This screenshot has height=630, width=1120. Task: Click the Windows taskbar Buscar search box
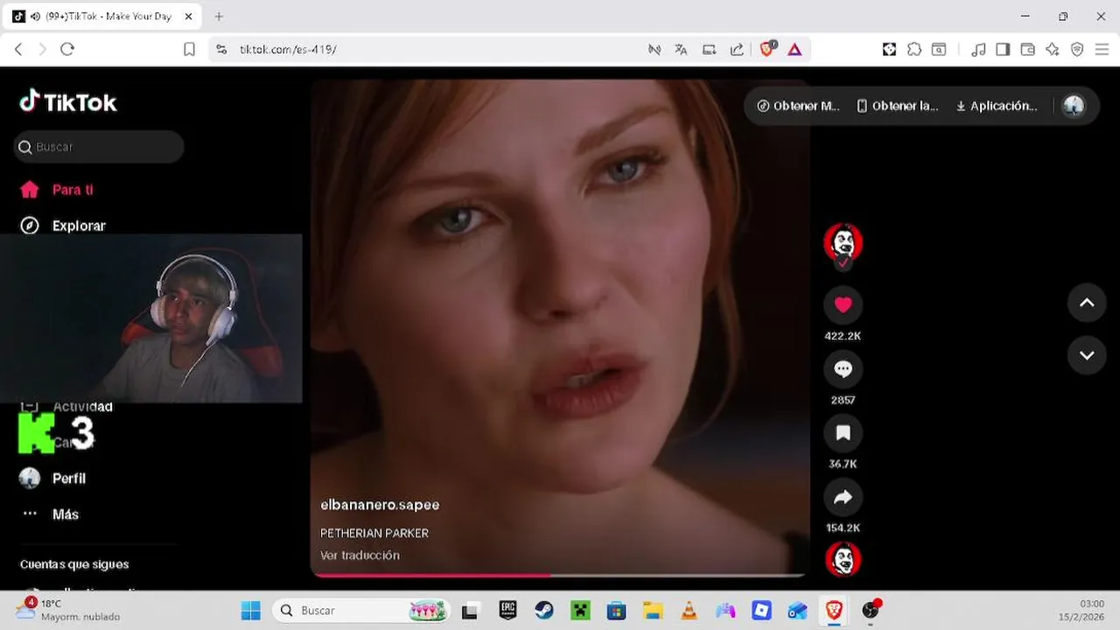click(360, 610)
